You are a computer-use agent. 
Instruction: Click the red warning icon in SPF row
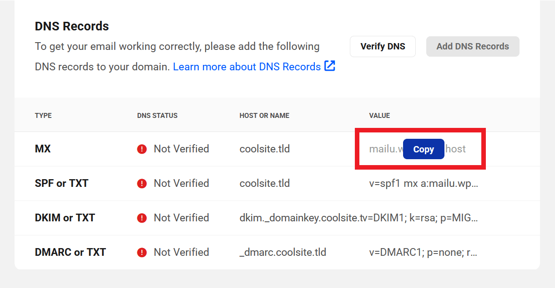click(x=142, y=184)
